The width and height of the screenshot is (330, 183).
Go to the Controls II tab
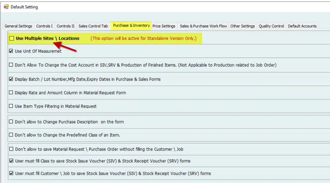pos(65,26)
